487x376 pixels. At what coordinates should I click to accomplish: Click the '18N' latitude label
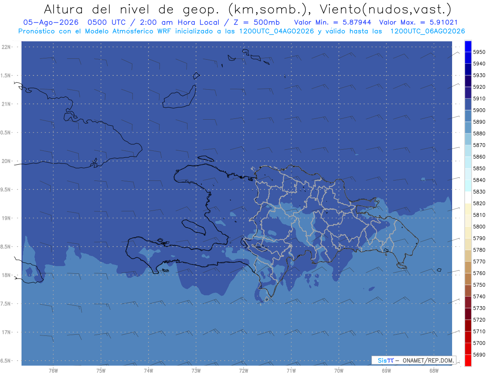6,275
